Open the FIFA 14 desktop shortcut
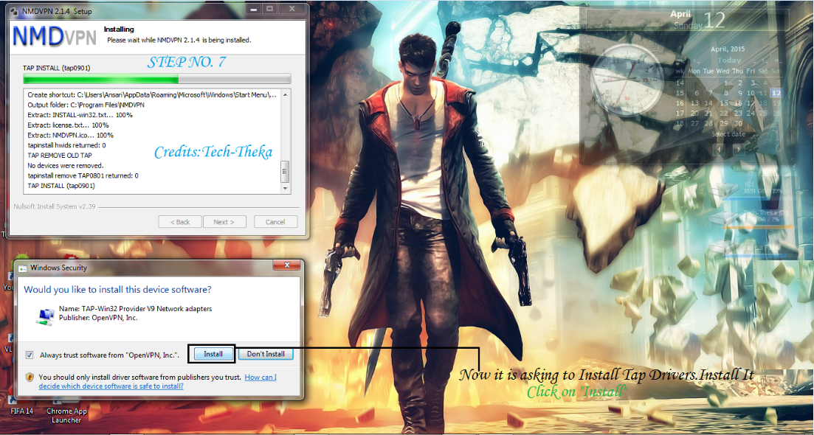 pyautogui.click(x=22, y=411)
